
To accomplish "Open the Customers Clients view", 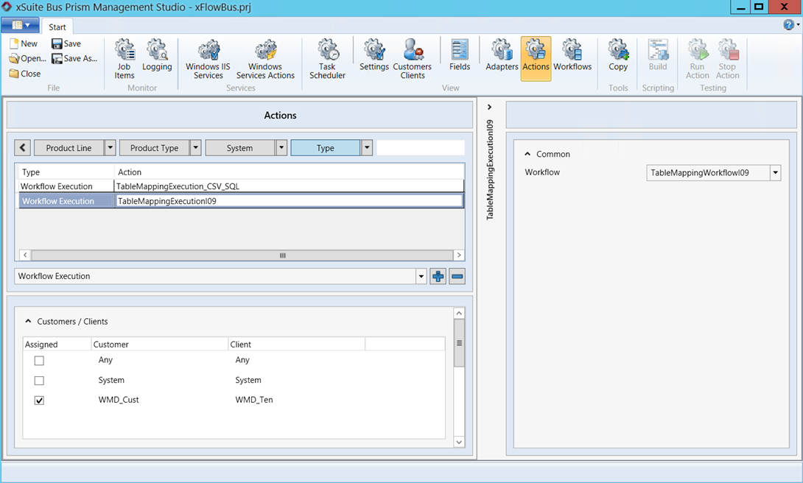I will tap(412, 59).
